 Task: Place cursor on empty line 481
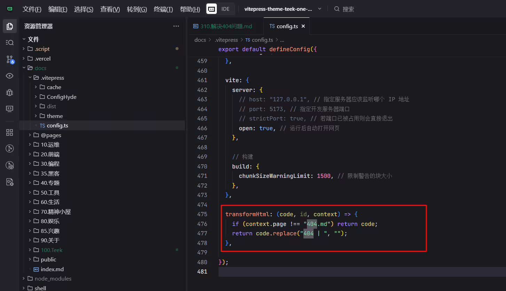tap(362, 272)
